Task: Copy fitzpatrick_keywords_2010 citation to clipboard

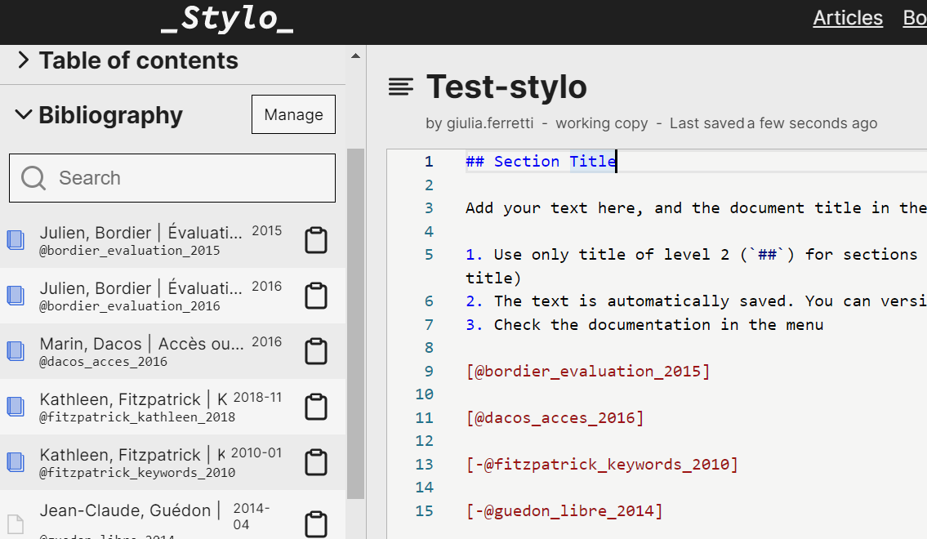Action: pos(316,462)
